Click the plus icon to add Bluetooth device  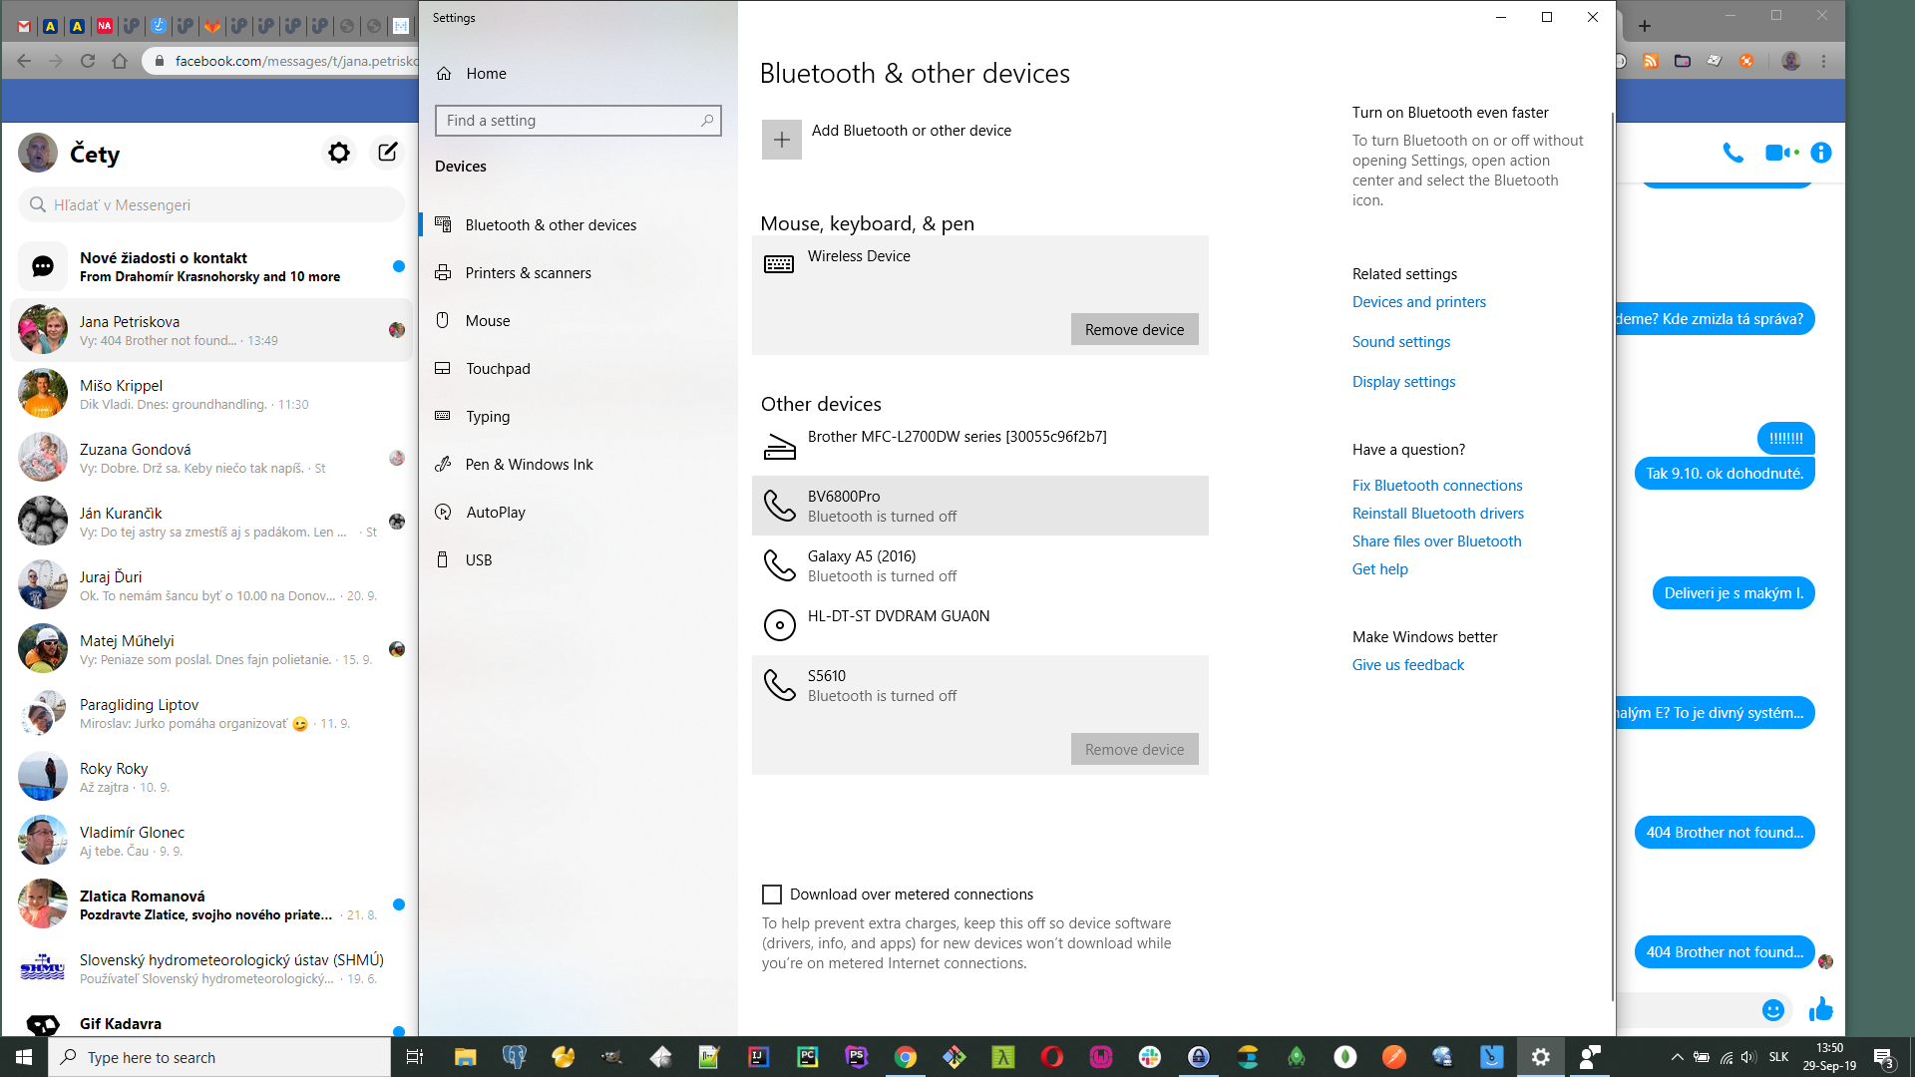tap(782, 140)
